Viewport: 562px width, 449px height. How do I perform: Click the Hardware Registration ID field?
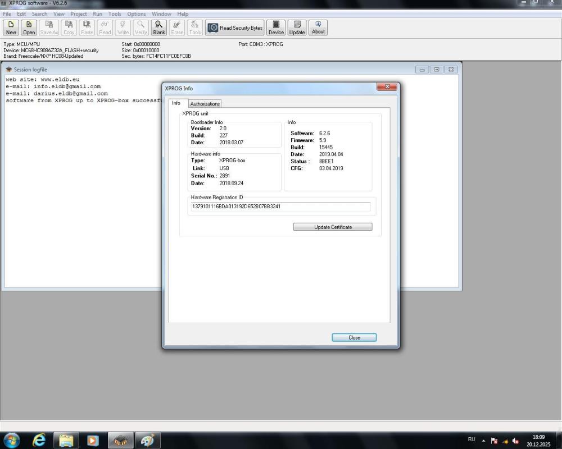tap(279, 207)
